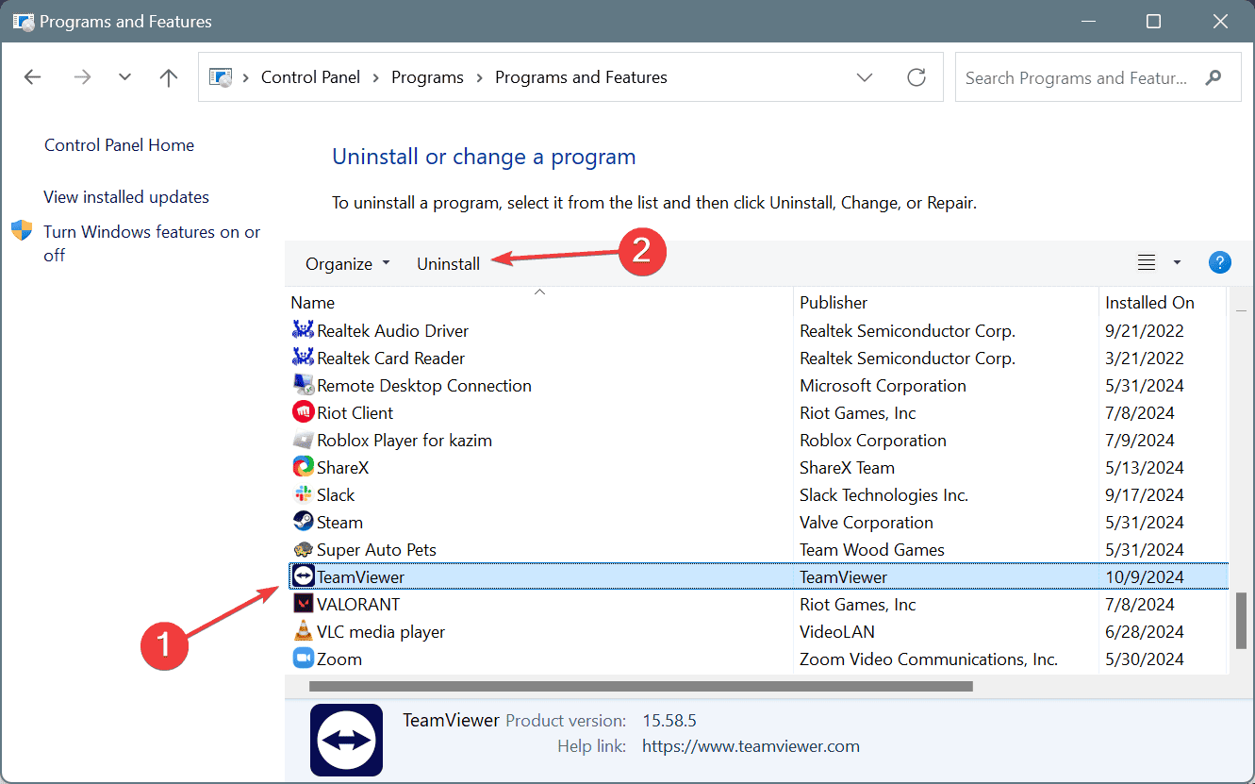Navigate to Programs breadcrumb
Viewport: 1255px width, 784px height.
tap(427, 77)
